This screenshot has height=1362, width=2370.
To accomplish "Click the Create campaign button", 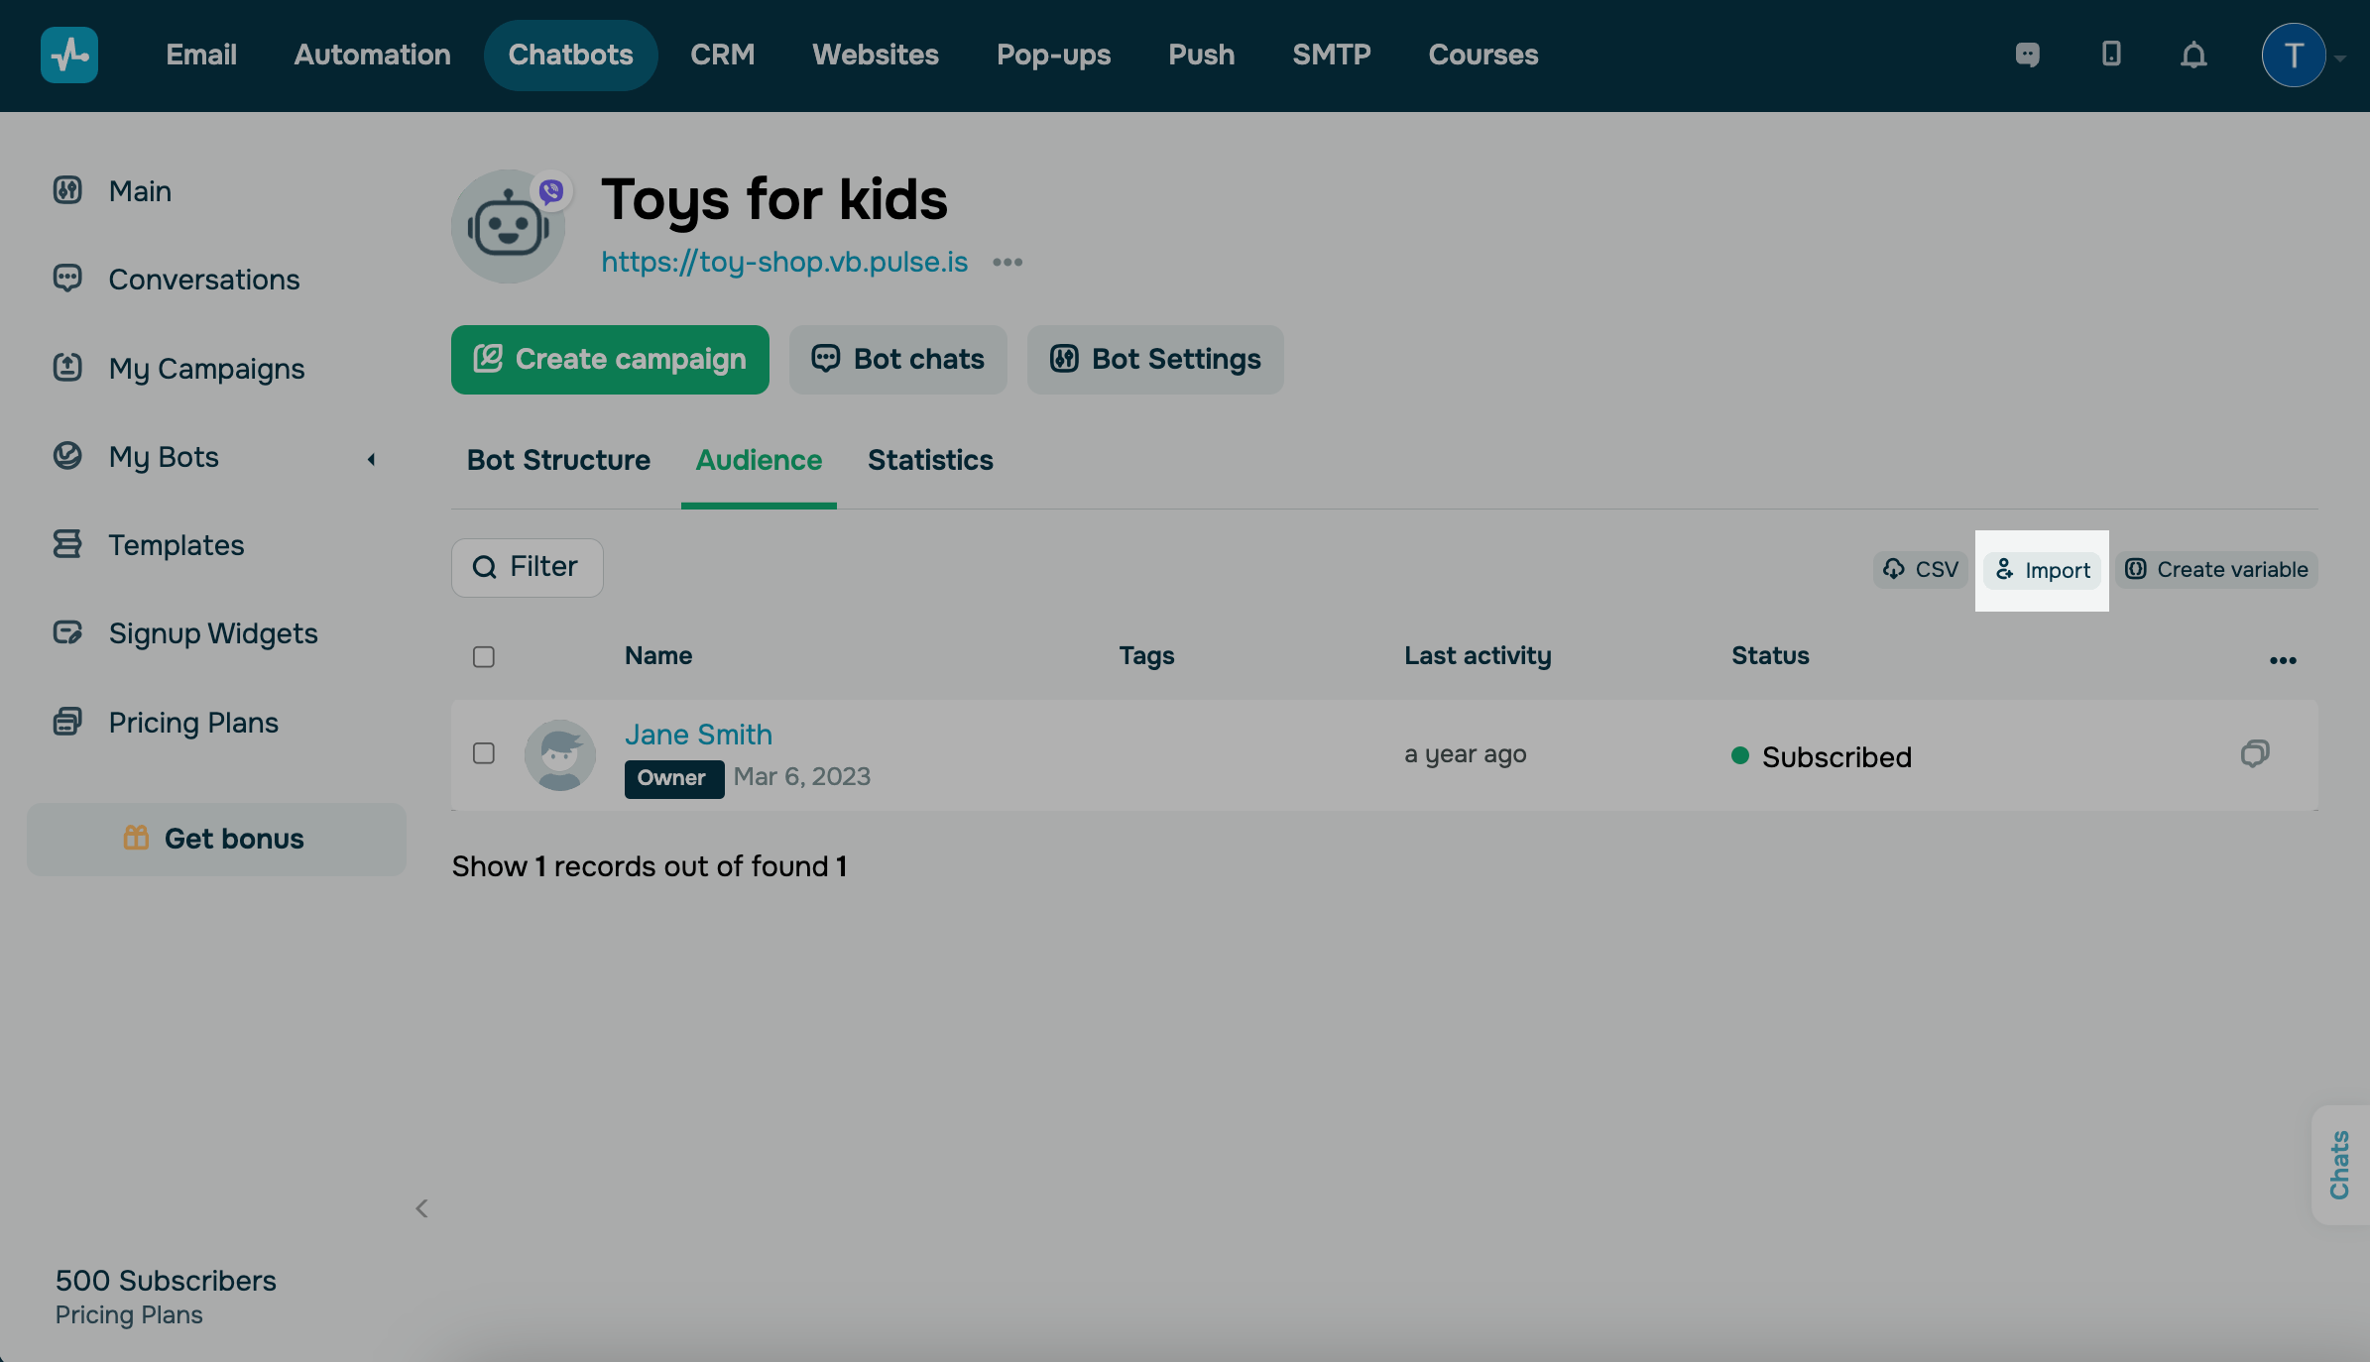I will click(610, 360).
